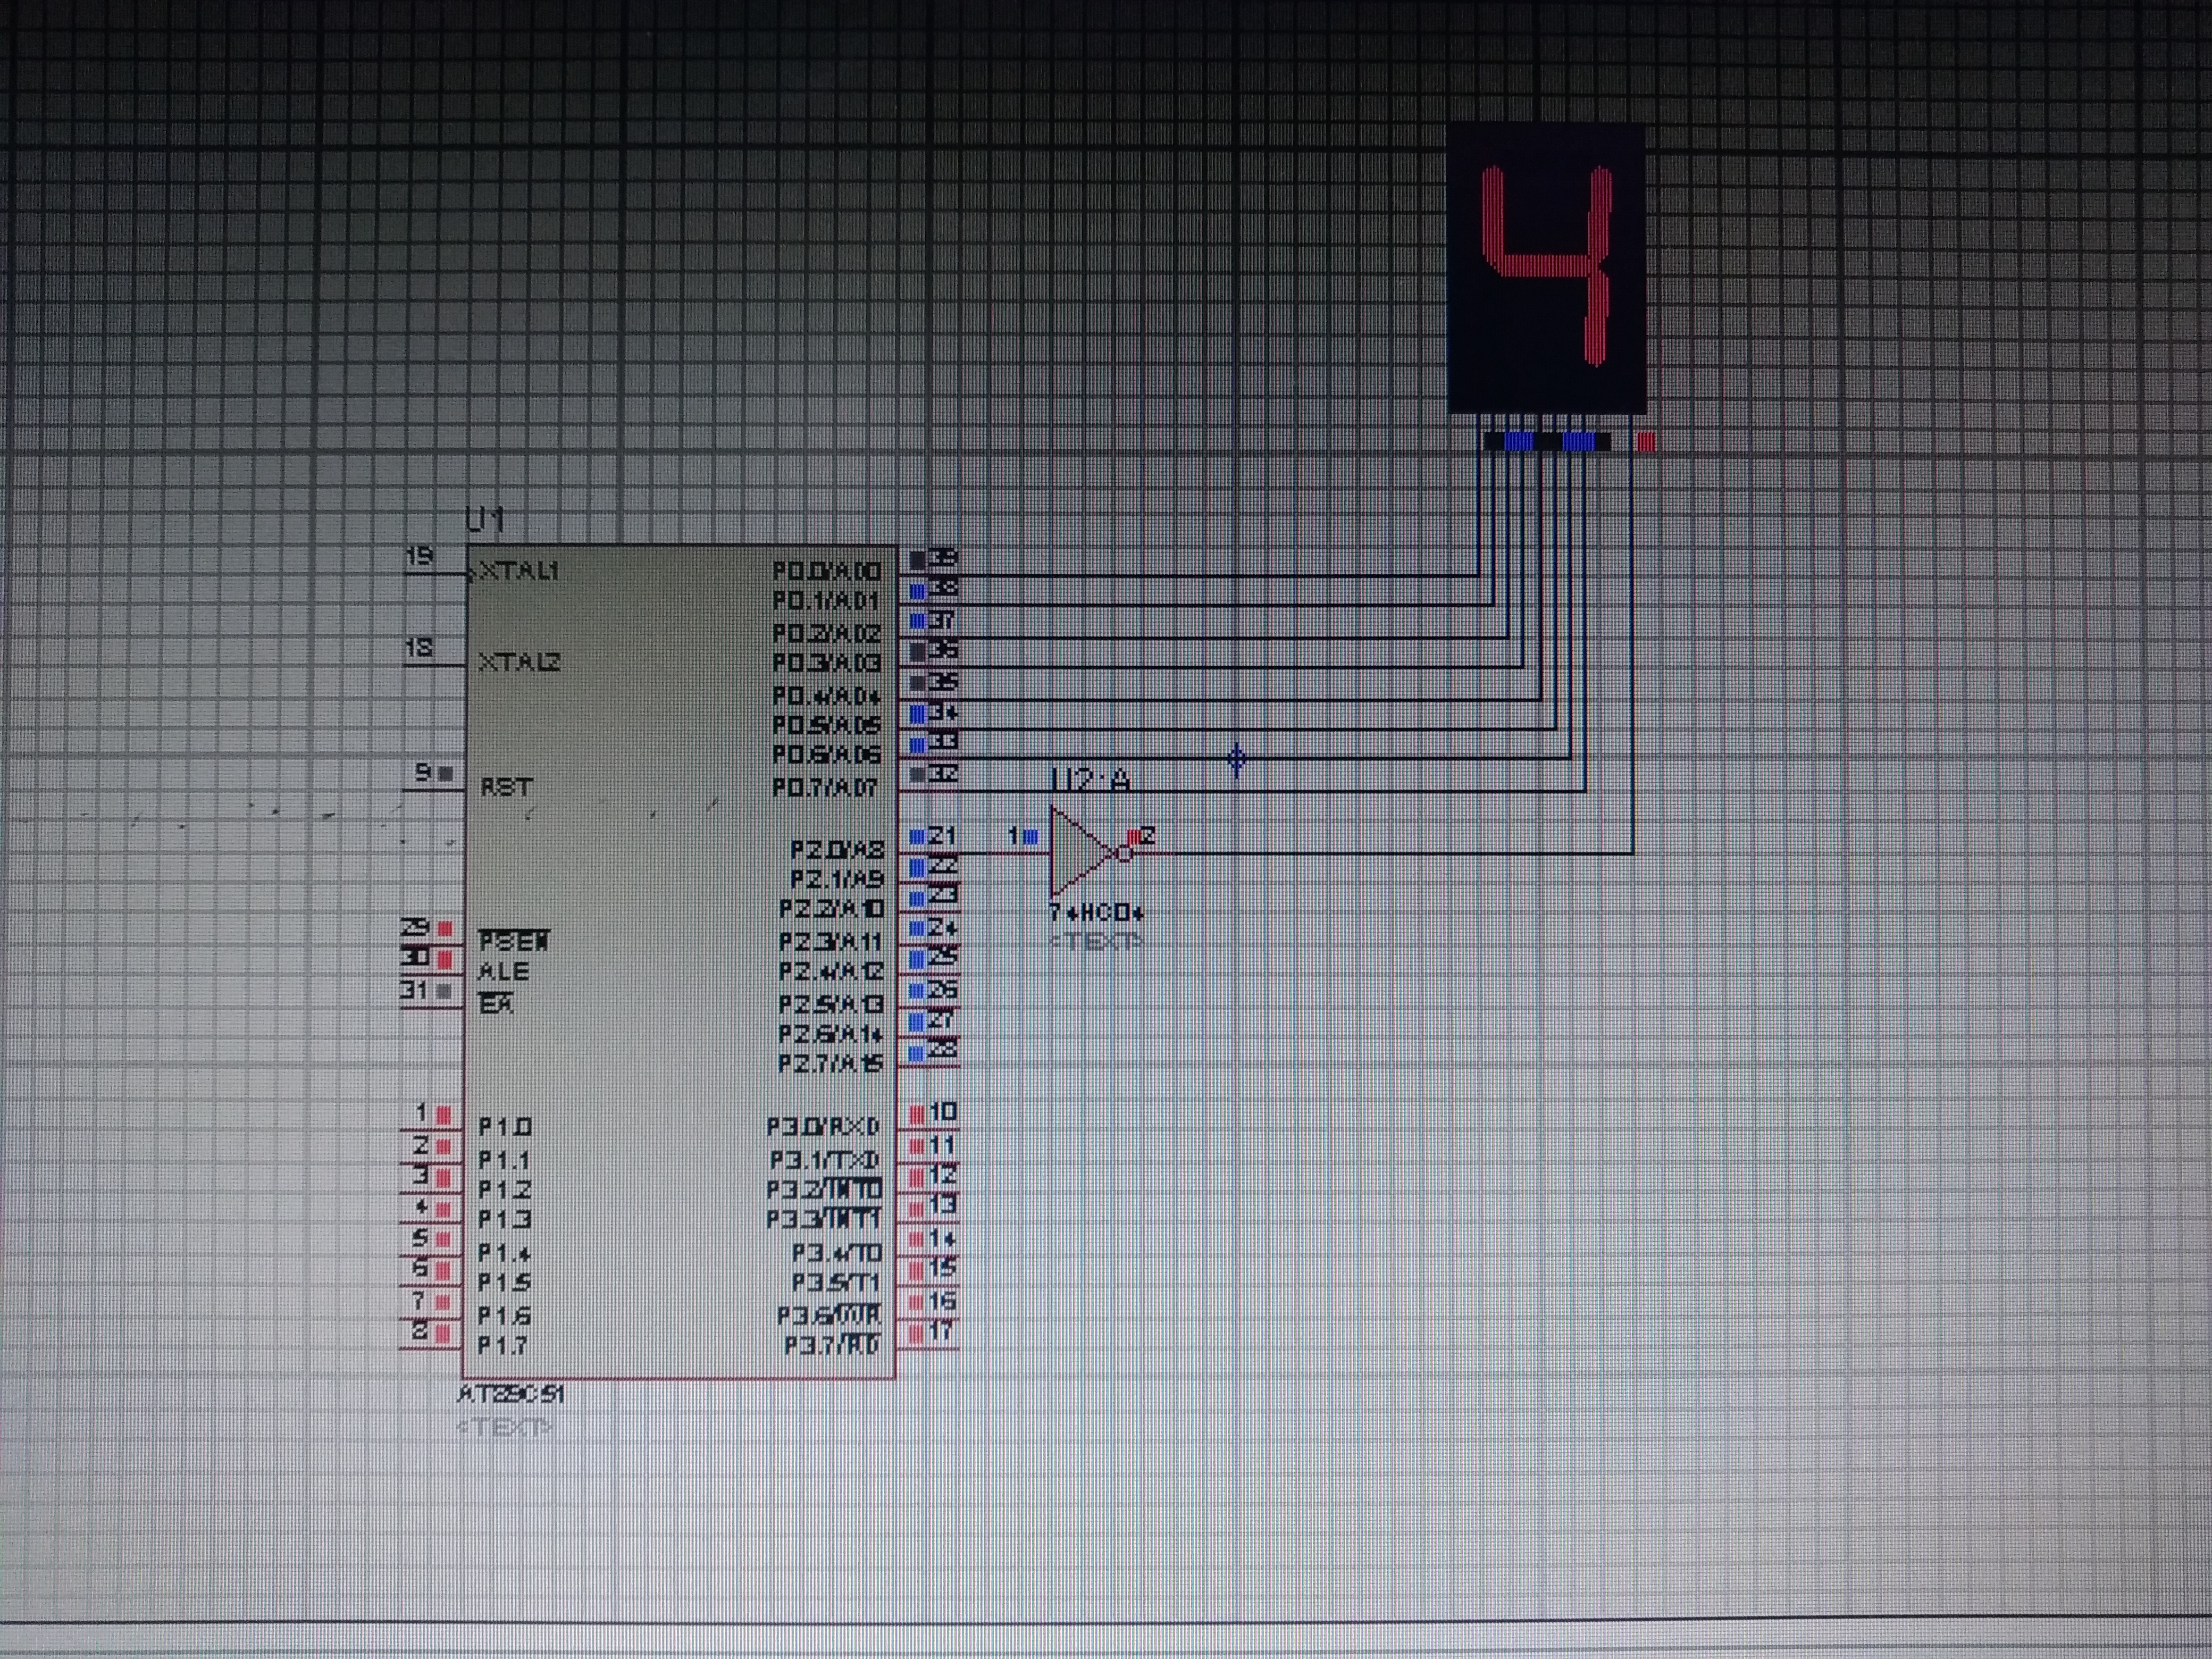Click the P0.0/AD0 pin label

(x=827, y=571)
